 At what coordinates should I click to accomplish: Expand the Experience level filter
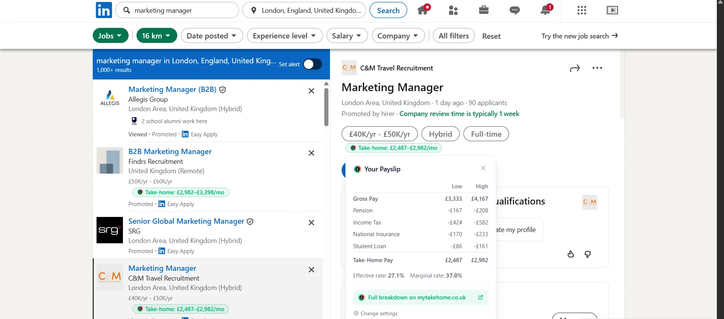[x=285, y=36]
